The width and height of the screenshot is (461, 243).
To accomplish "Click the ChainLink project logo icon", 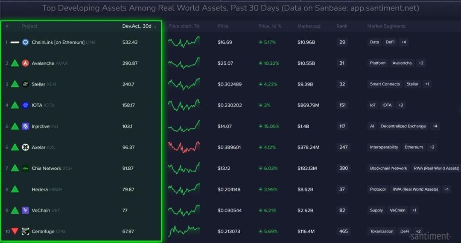I will coord(26,42).
